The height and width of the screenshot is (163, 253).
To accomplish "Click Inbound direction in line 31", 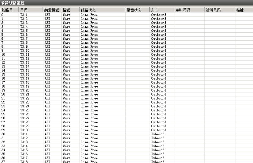I will 158,138.
